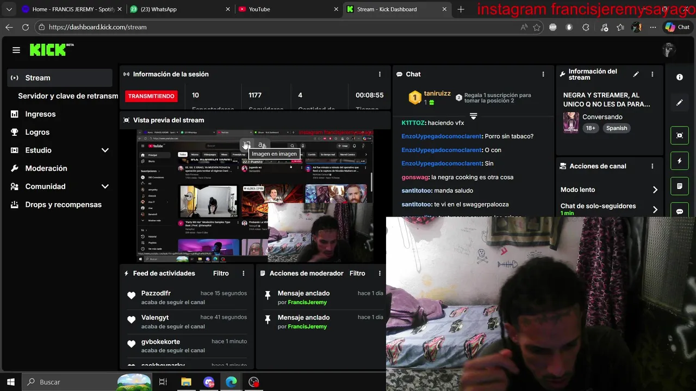Click the Spanish language tag
The height and width of the screenshot is (391, 696).
(x=617, y=128)
